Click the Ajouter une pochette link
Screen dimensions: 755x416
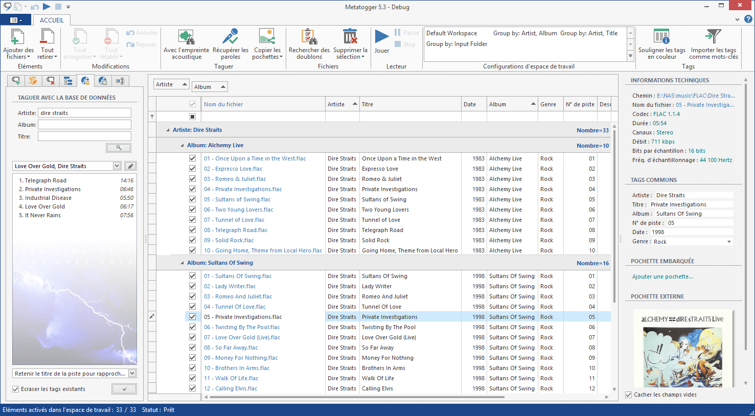click(662, 276)
